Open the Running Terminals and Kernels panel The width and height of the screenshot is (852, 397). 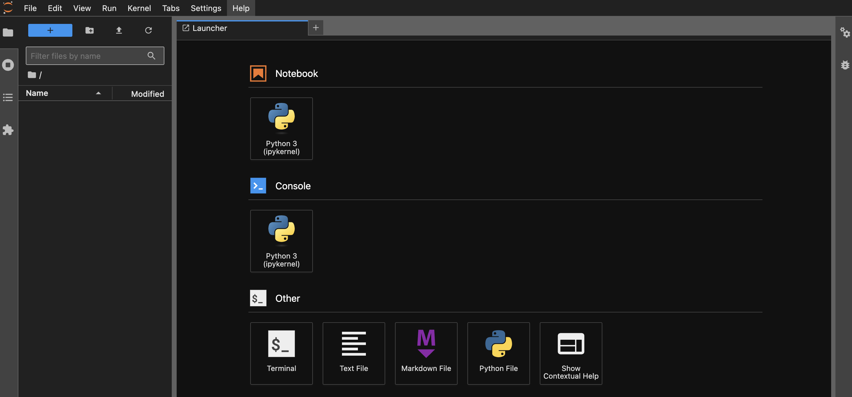(x=8, y=65)
